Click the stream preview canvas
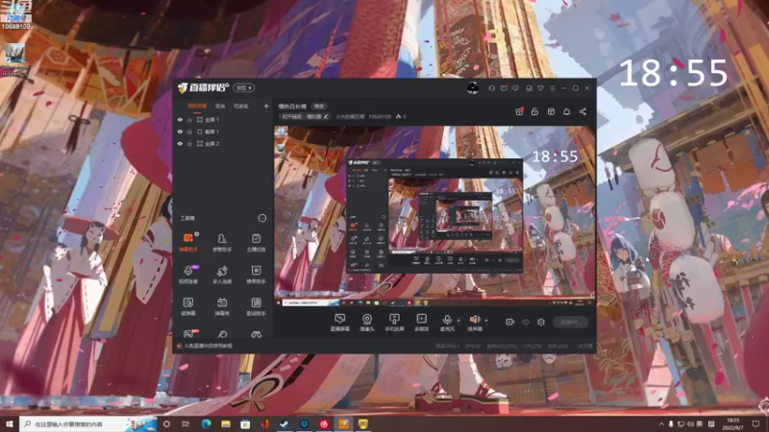 434,216
